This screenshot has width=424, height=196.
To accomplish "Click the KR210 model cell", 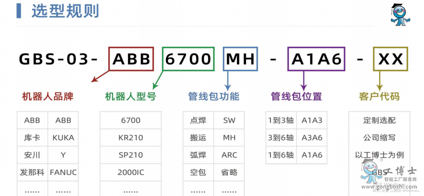I will pyautogui.click(x=130, y=138).
